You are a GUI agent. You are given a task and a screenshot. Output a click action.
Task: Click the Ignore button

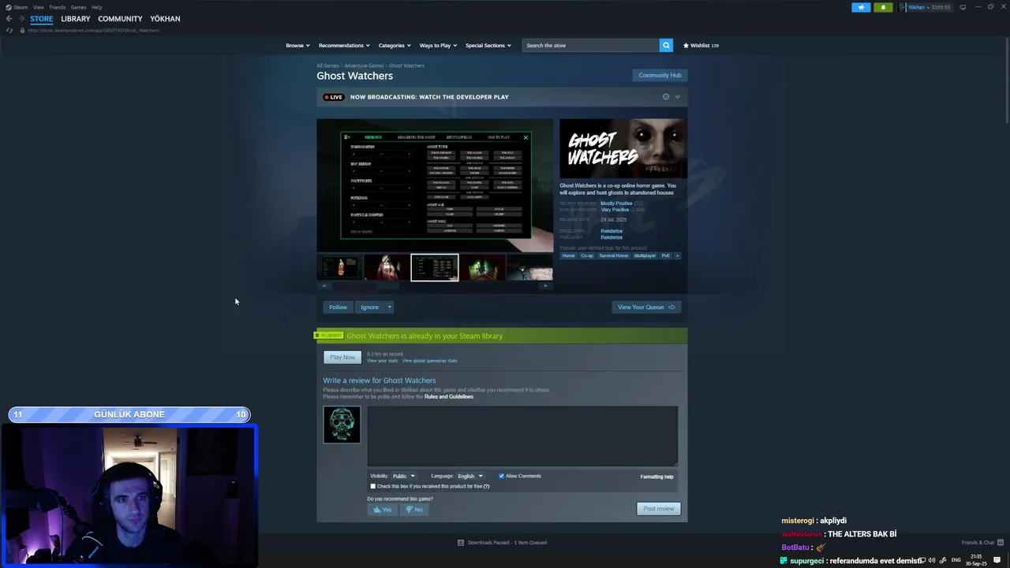coord(369,307)
